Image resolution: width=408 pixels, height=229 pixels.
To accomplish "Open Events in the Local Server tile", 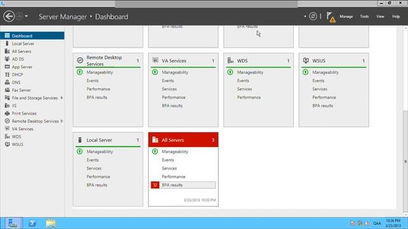I will coord(92,160).
